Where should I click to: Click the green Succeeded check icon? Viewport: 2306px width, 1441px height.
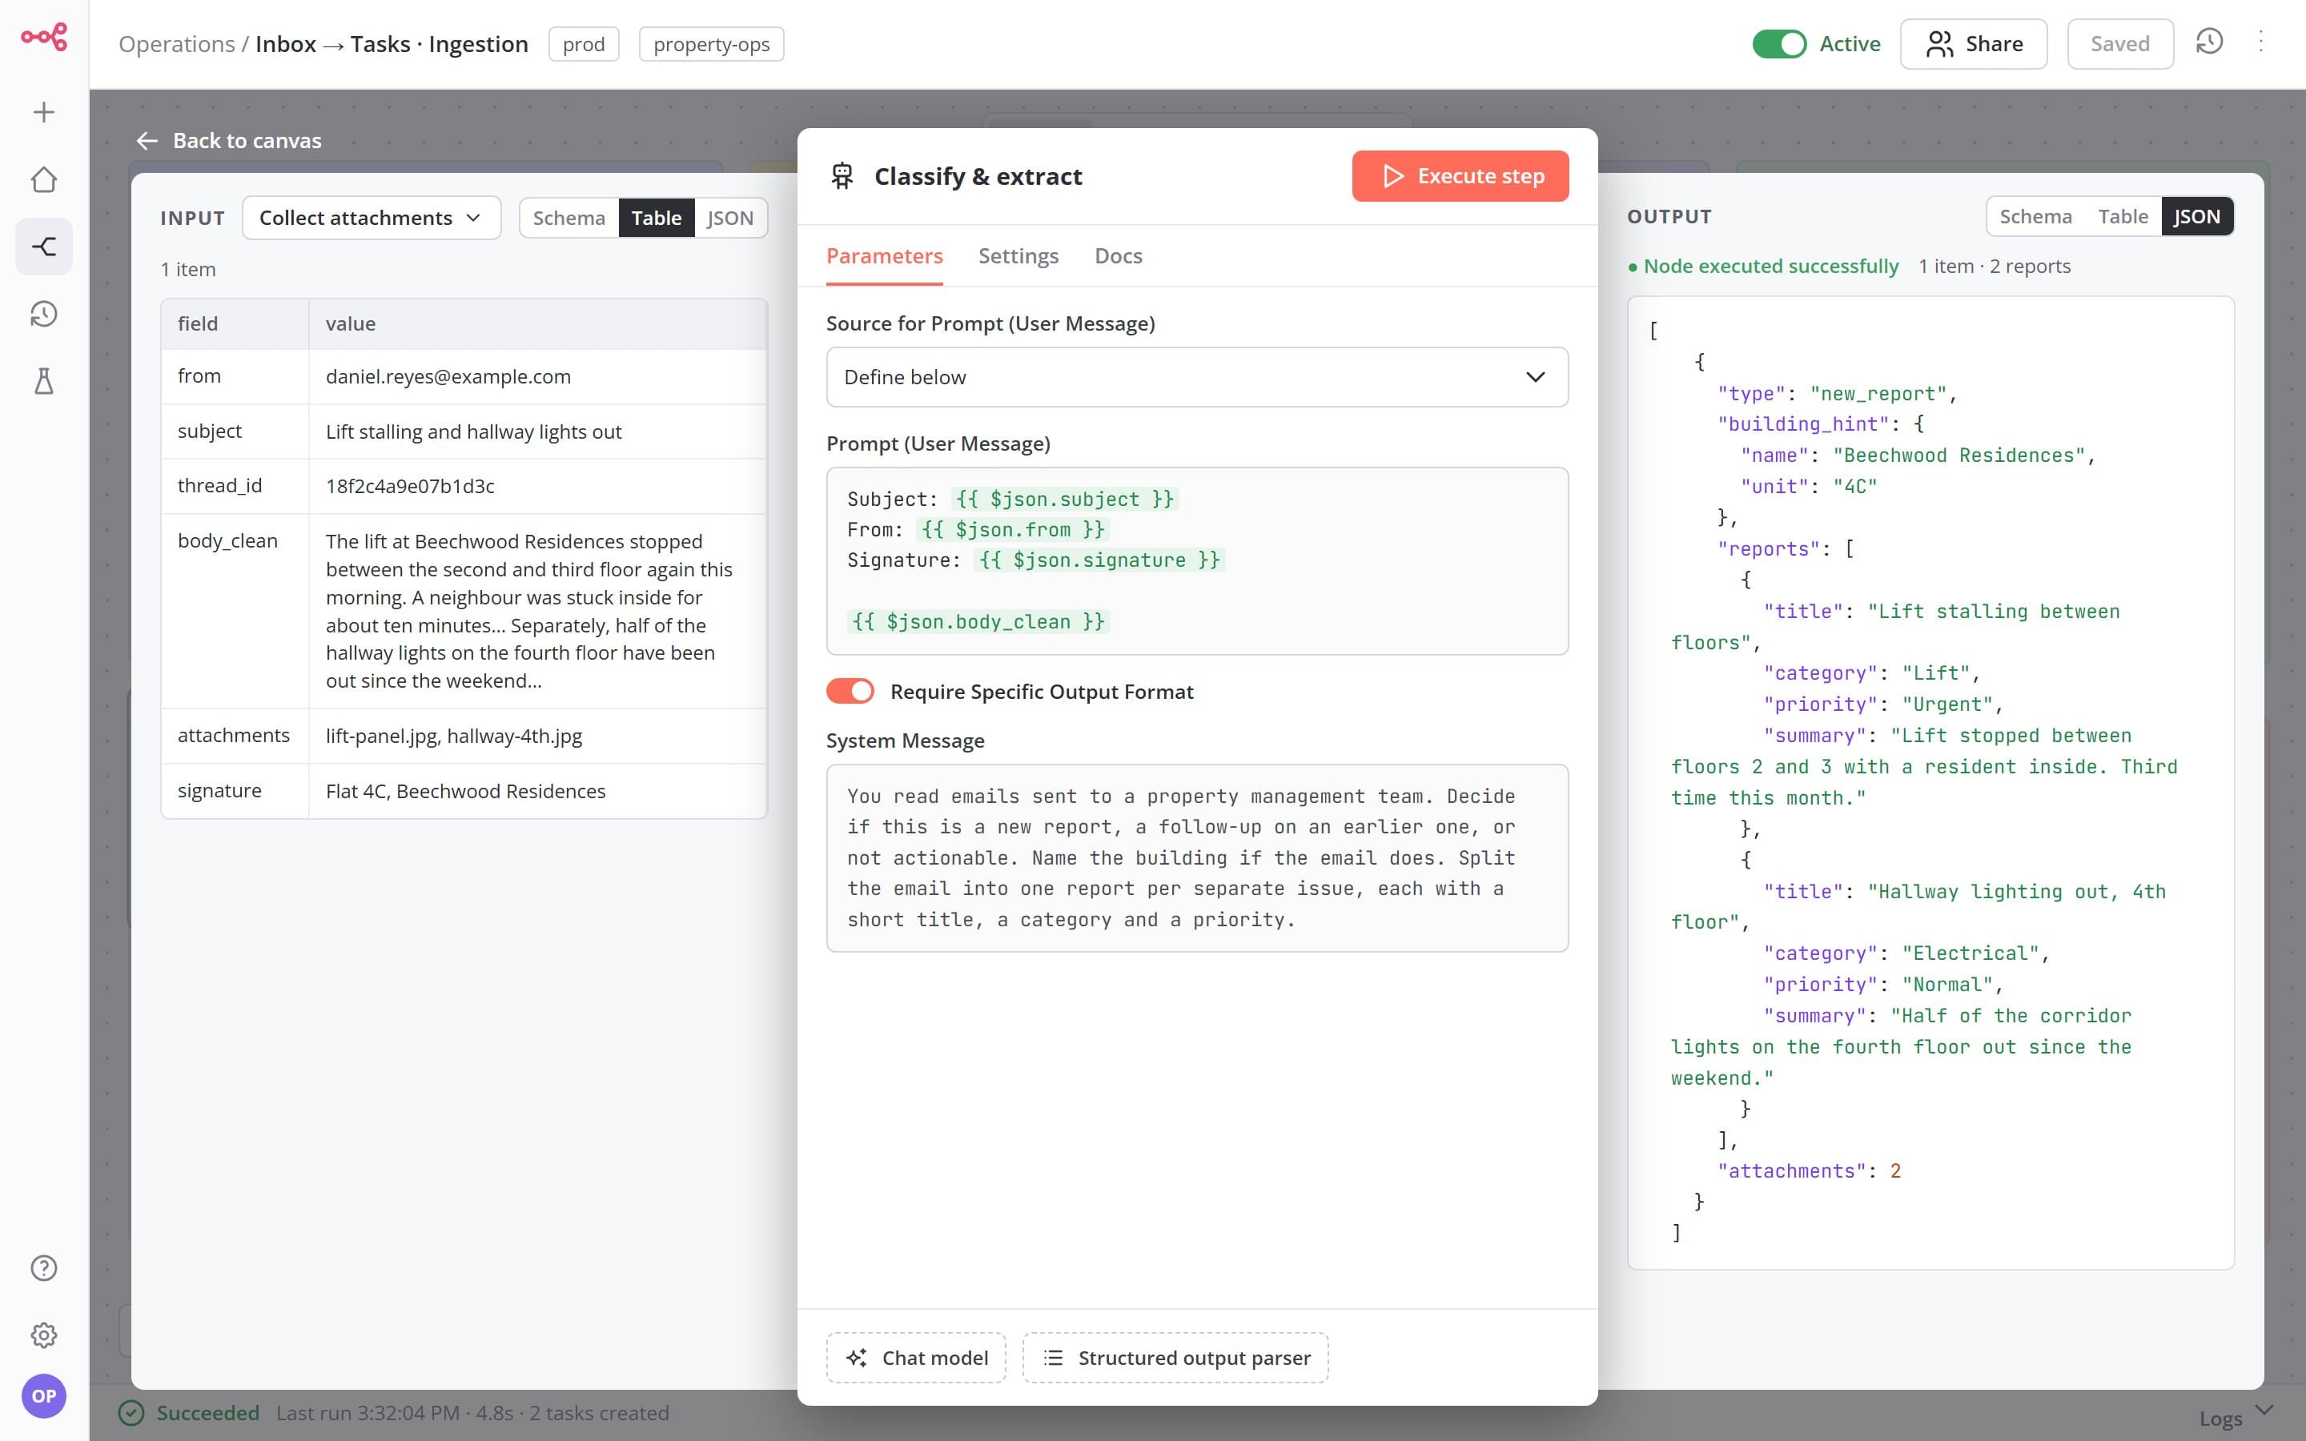click(131, 1412)
